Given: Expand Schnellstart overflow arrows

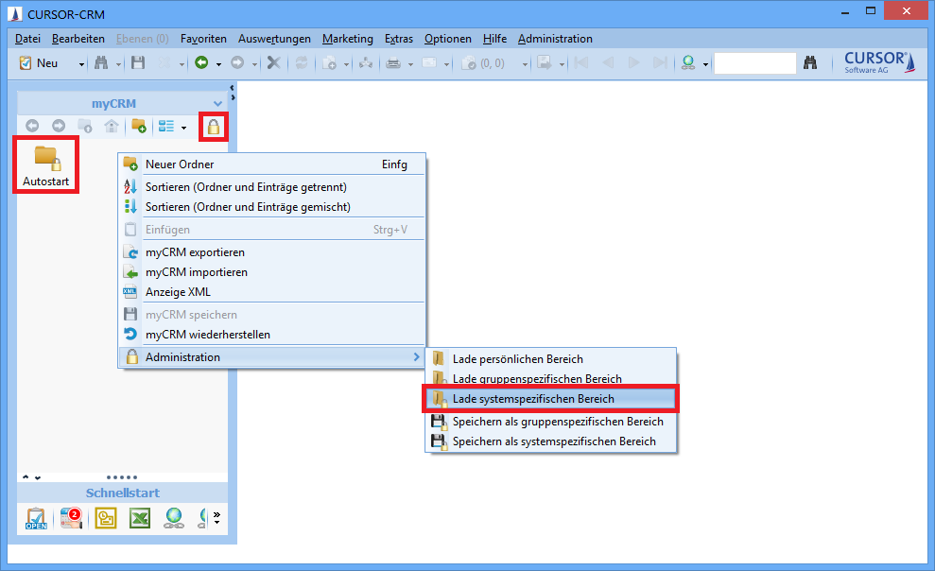Looking at the screenshot, I should tap(216, 518).
